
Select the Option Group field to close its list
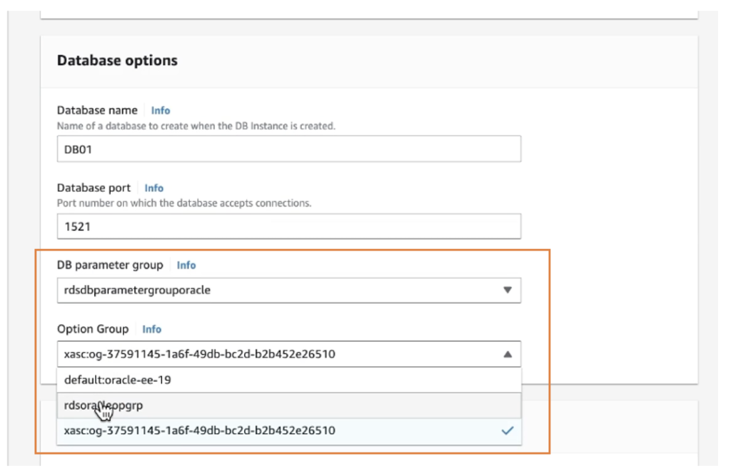pos(286,353)
